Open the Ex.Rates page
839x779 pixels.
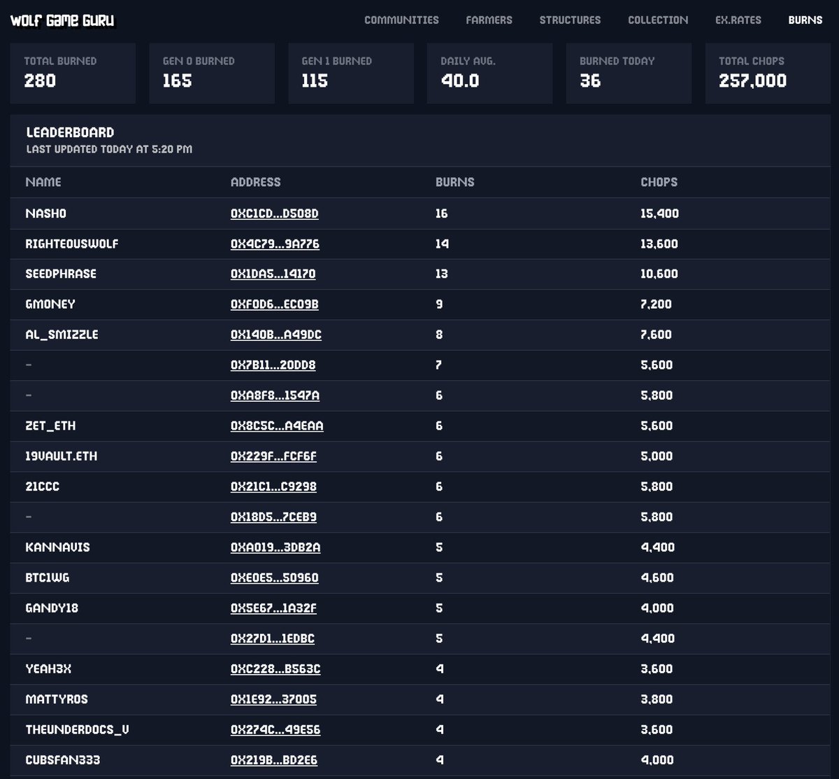(x=738, y=20)
